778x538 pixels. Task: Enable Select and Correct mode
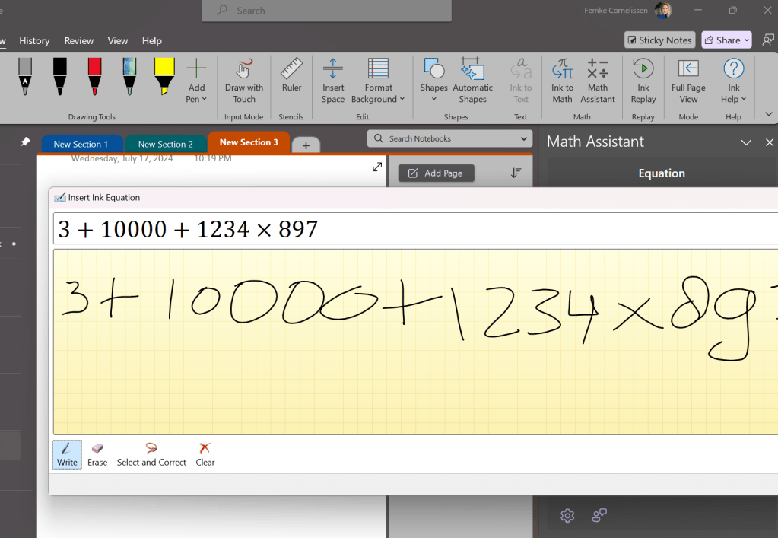[x=151, y=454]
